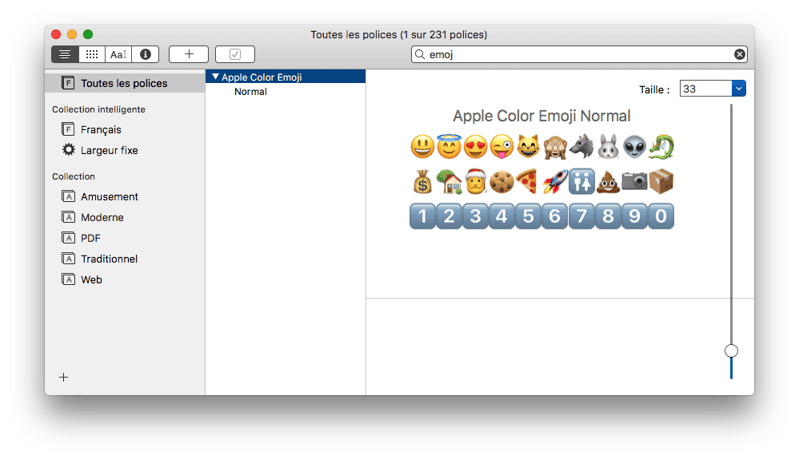Image resolution: width=799 pixels, height=459 pixels.
Task: Switch to custom text preview mode
Action: (x=118, y=54)
